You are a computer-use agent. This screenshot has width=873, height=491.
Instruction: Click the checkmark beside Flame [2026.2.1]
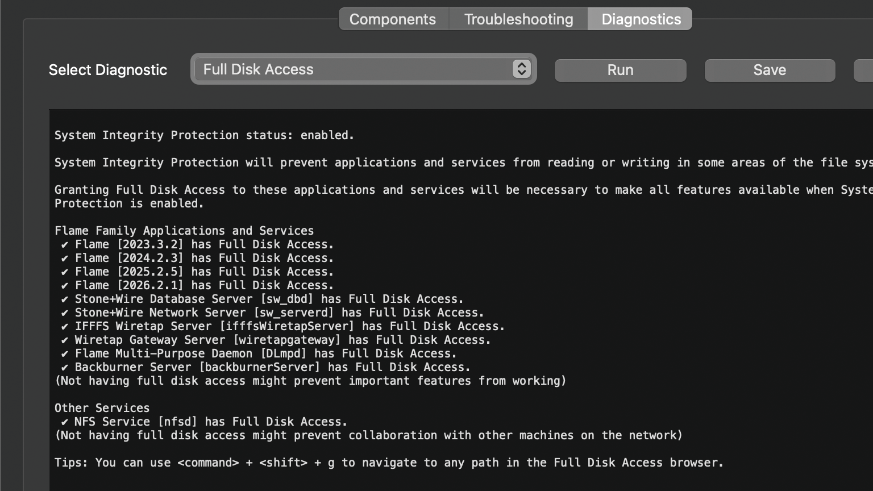click(x=65, y=286)
